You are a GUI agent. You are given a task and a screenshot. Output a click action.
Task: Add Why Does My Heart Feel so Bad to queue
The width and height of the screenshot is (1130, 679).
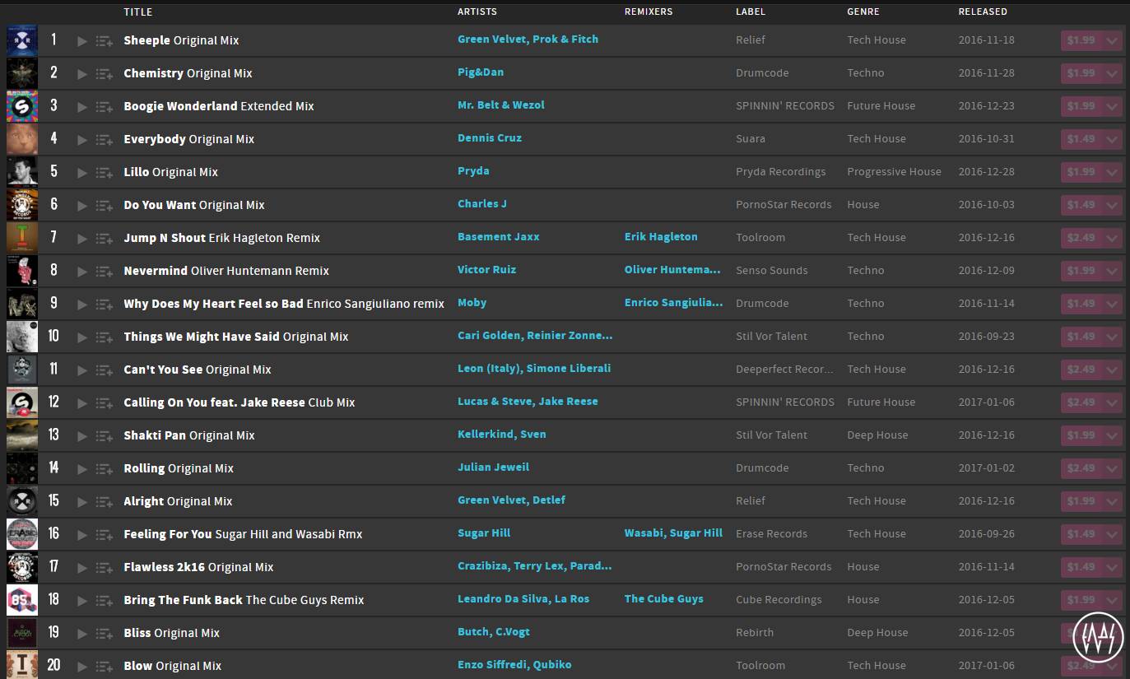click(x=105, y=304)
